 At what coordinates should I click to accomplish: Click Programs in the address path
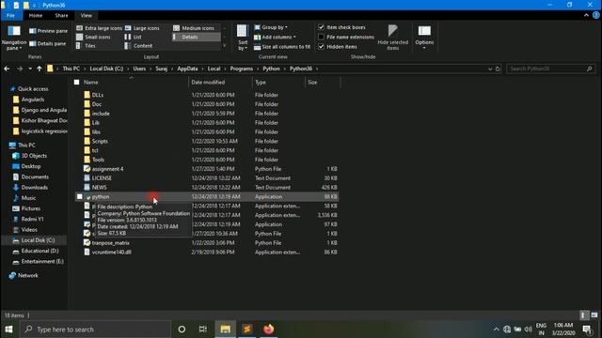242,69
